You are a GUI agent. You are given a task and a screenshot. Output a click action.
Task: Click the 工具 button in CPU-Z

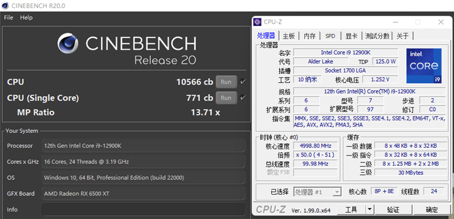[351, 209]
